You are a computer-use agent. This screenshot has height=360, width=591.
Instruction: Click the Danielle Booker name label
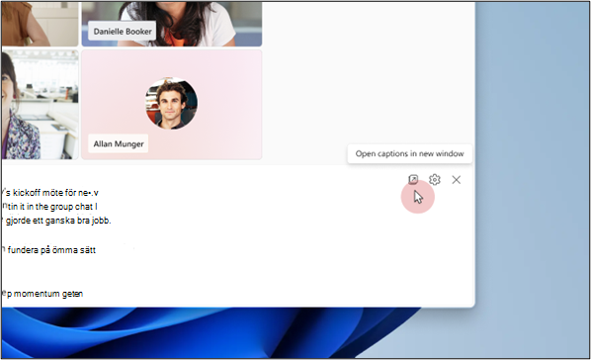coord(123,32)
